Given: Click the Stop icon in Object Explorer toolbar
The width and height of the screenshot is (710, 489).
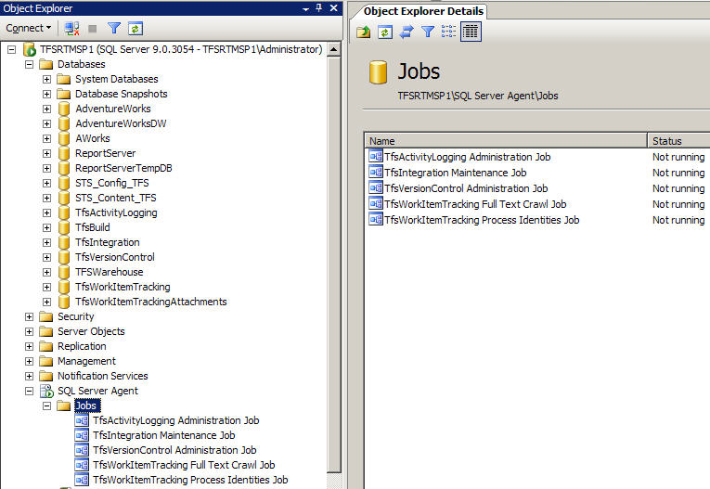Looking at the screenshot, I should point(93,29).
